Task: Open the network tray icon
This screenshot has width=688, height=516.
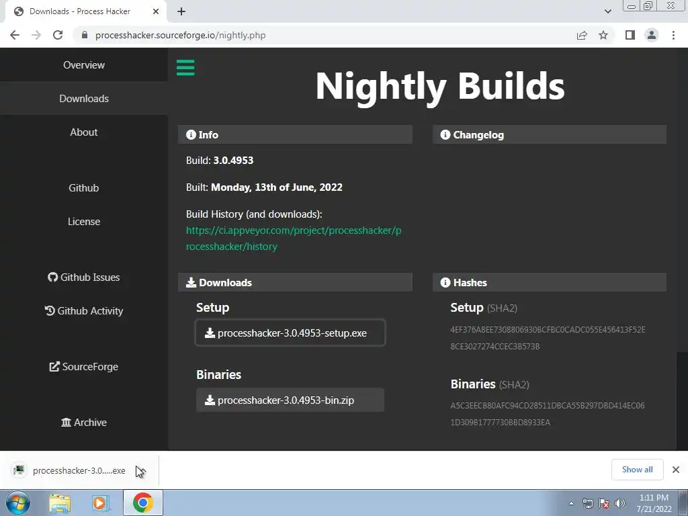Action: [x=587, y=503]
